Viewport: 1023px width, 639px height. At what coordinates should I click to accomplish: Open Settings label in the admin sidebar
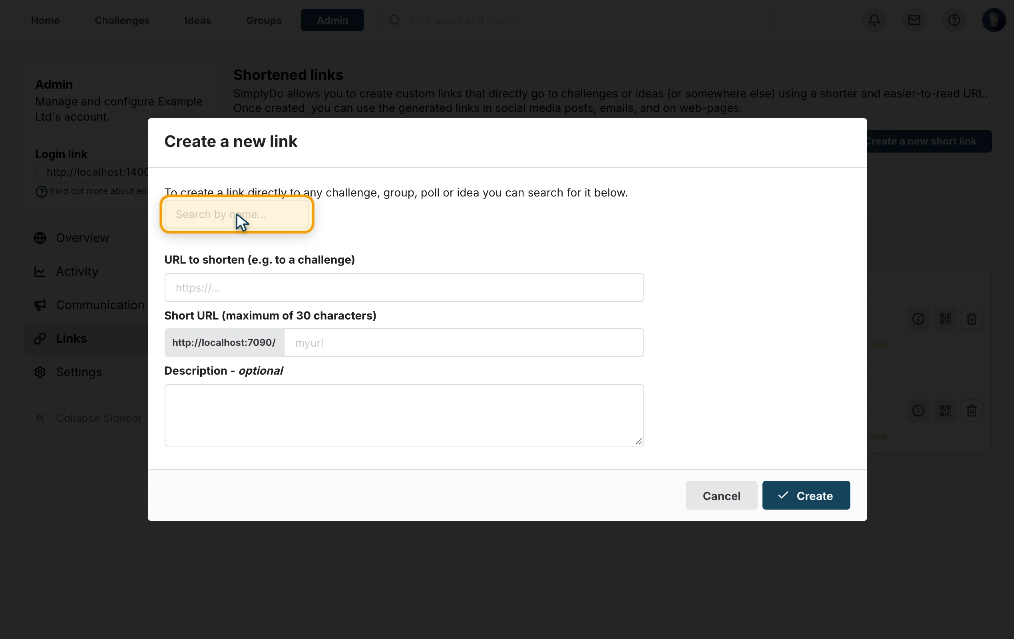tap(79, 372)
